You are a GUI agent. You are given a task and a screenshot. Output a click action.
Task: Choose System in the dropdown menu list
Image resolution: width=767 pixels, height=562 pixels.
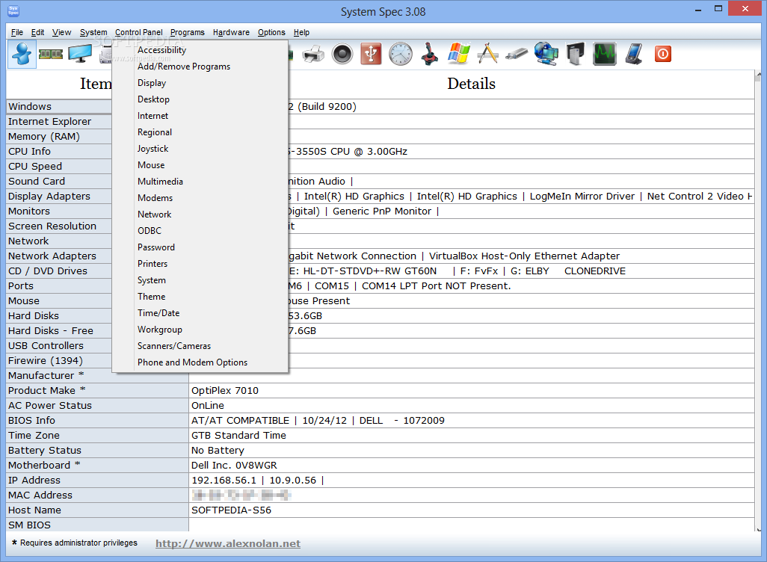pos(200,280)
